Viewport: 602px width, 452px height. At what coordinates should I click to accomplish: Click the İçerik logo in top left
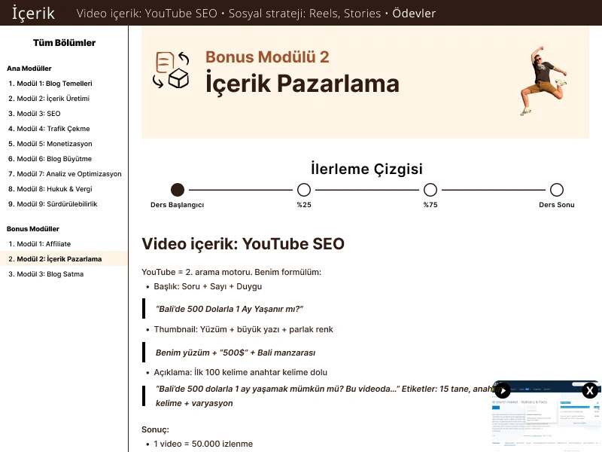tap(33, 13)
